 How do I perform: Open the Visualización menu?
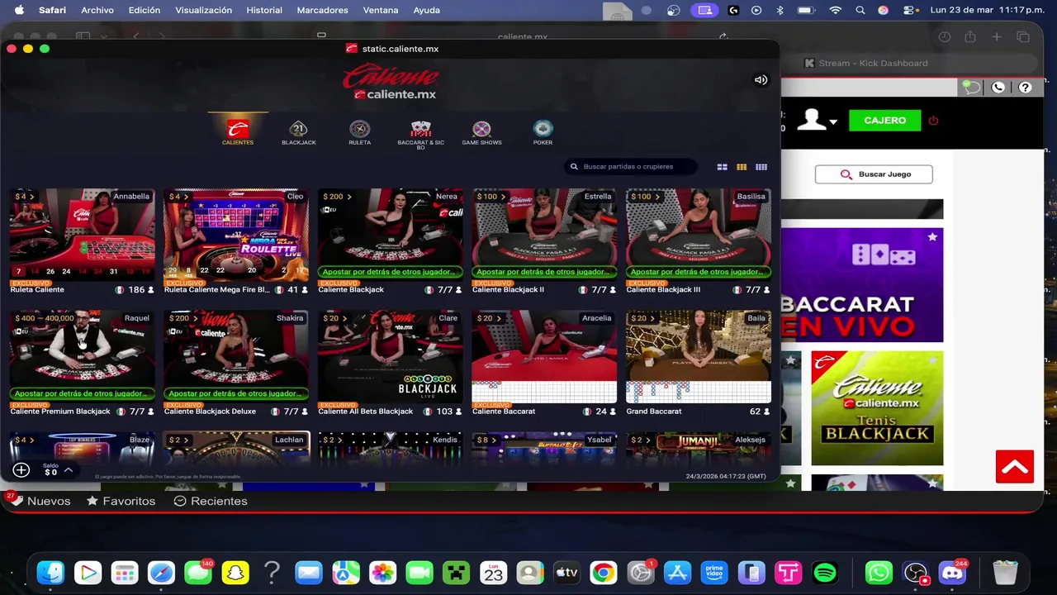point(203,10)
